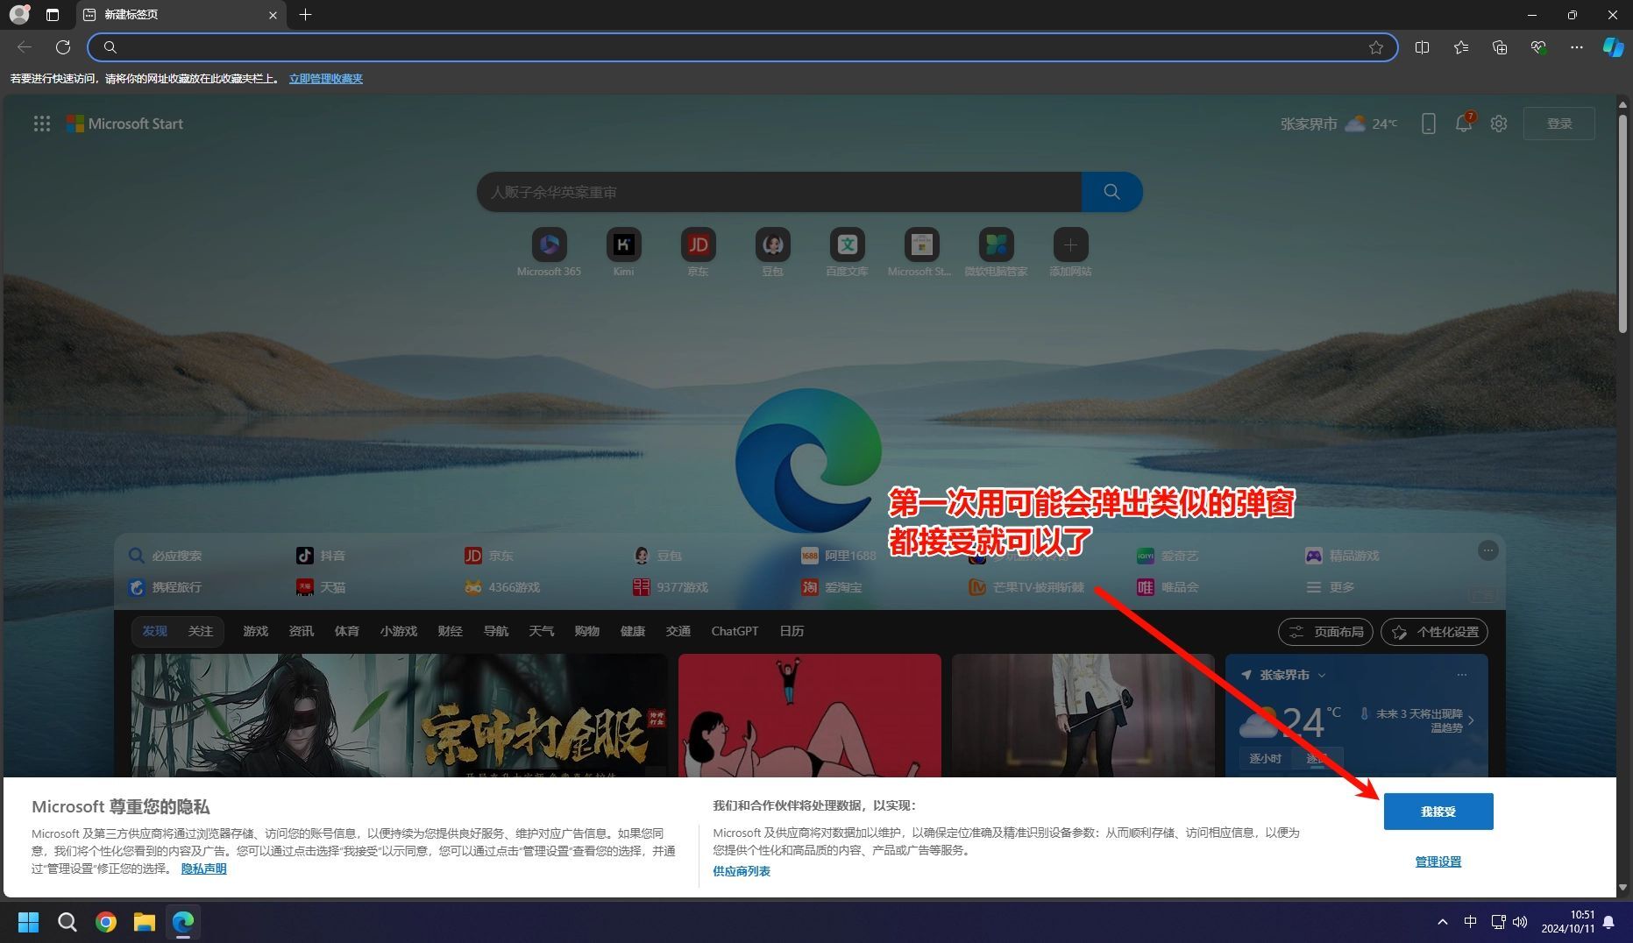Screen dimensions: 1633x943
Task: Click the blue web search button
Action: (1111, 192)
